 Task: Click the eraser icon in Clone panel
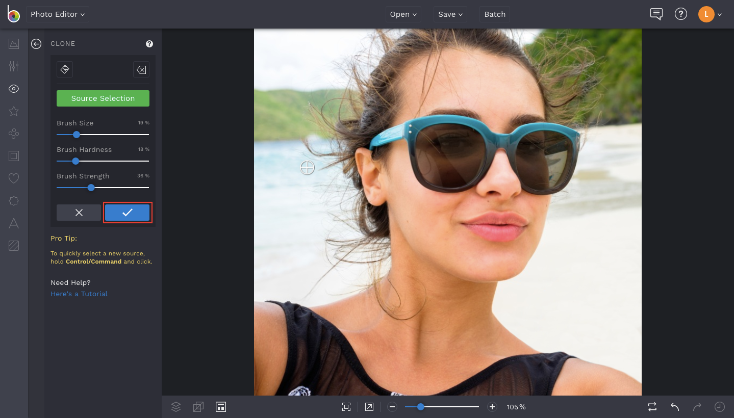click(141, 69)
